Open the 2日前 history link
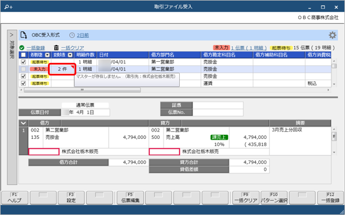 (83, 35)
